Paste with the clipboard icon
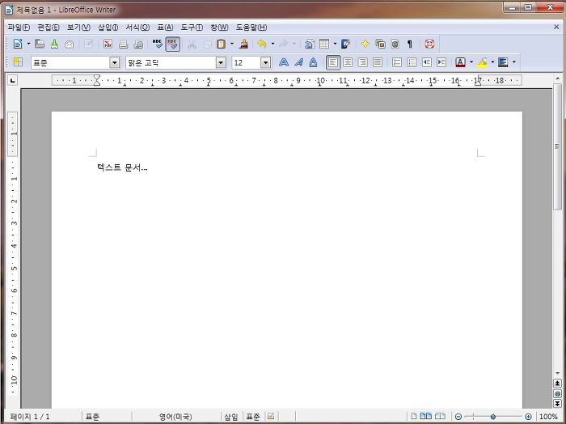This screenshot has height=424, width=566. tap(221, 44)
